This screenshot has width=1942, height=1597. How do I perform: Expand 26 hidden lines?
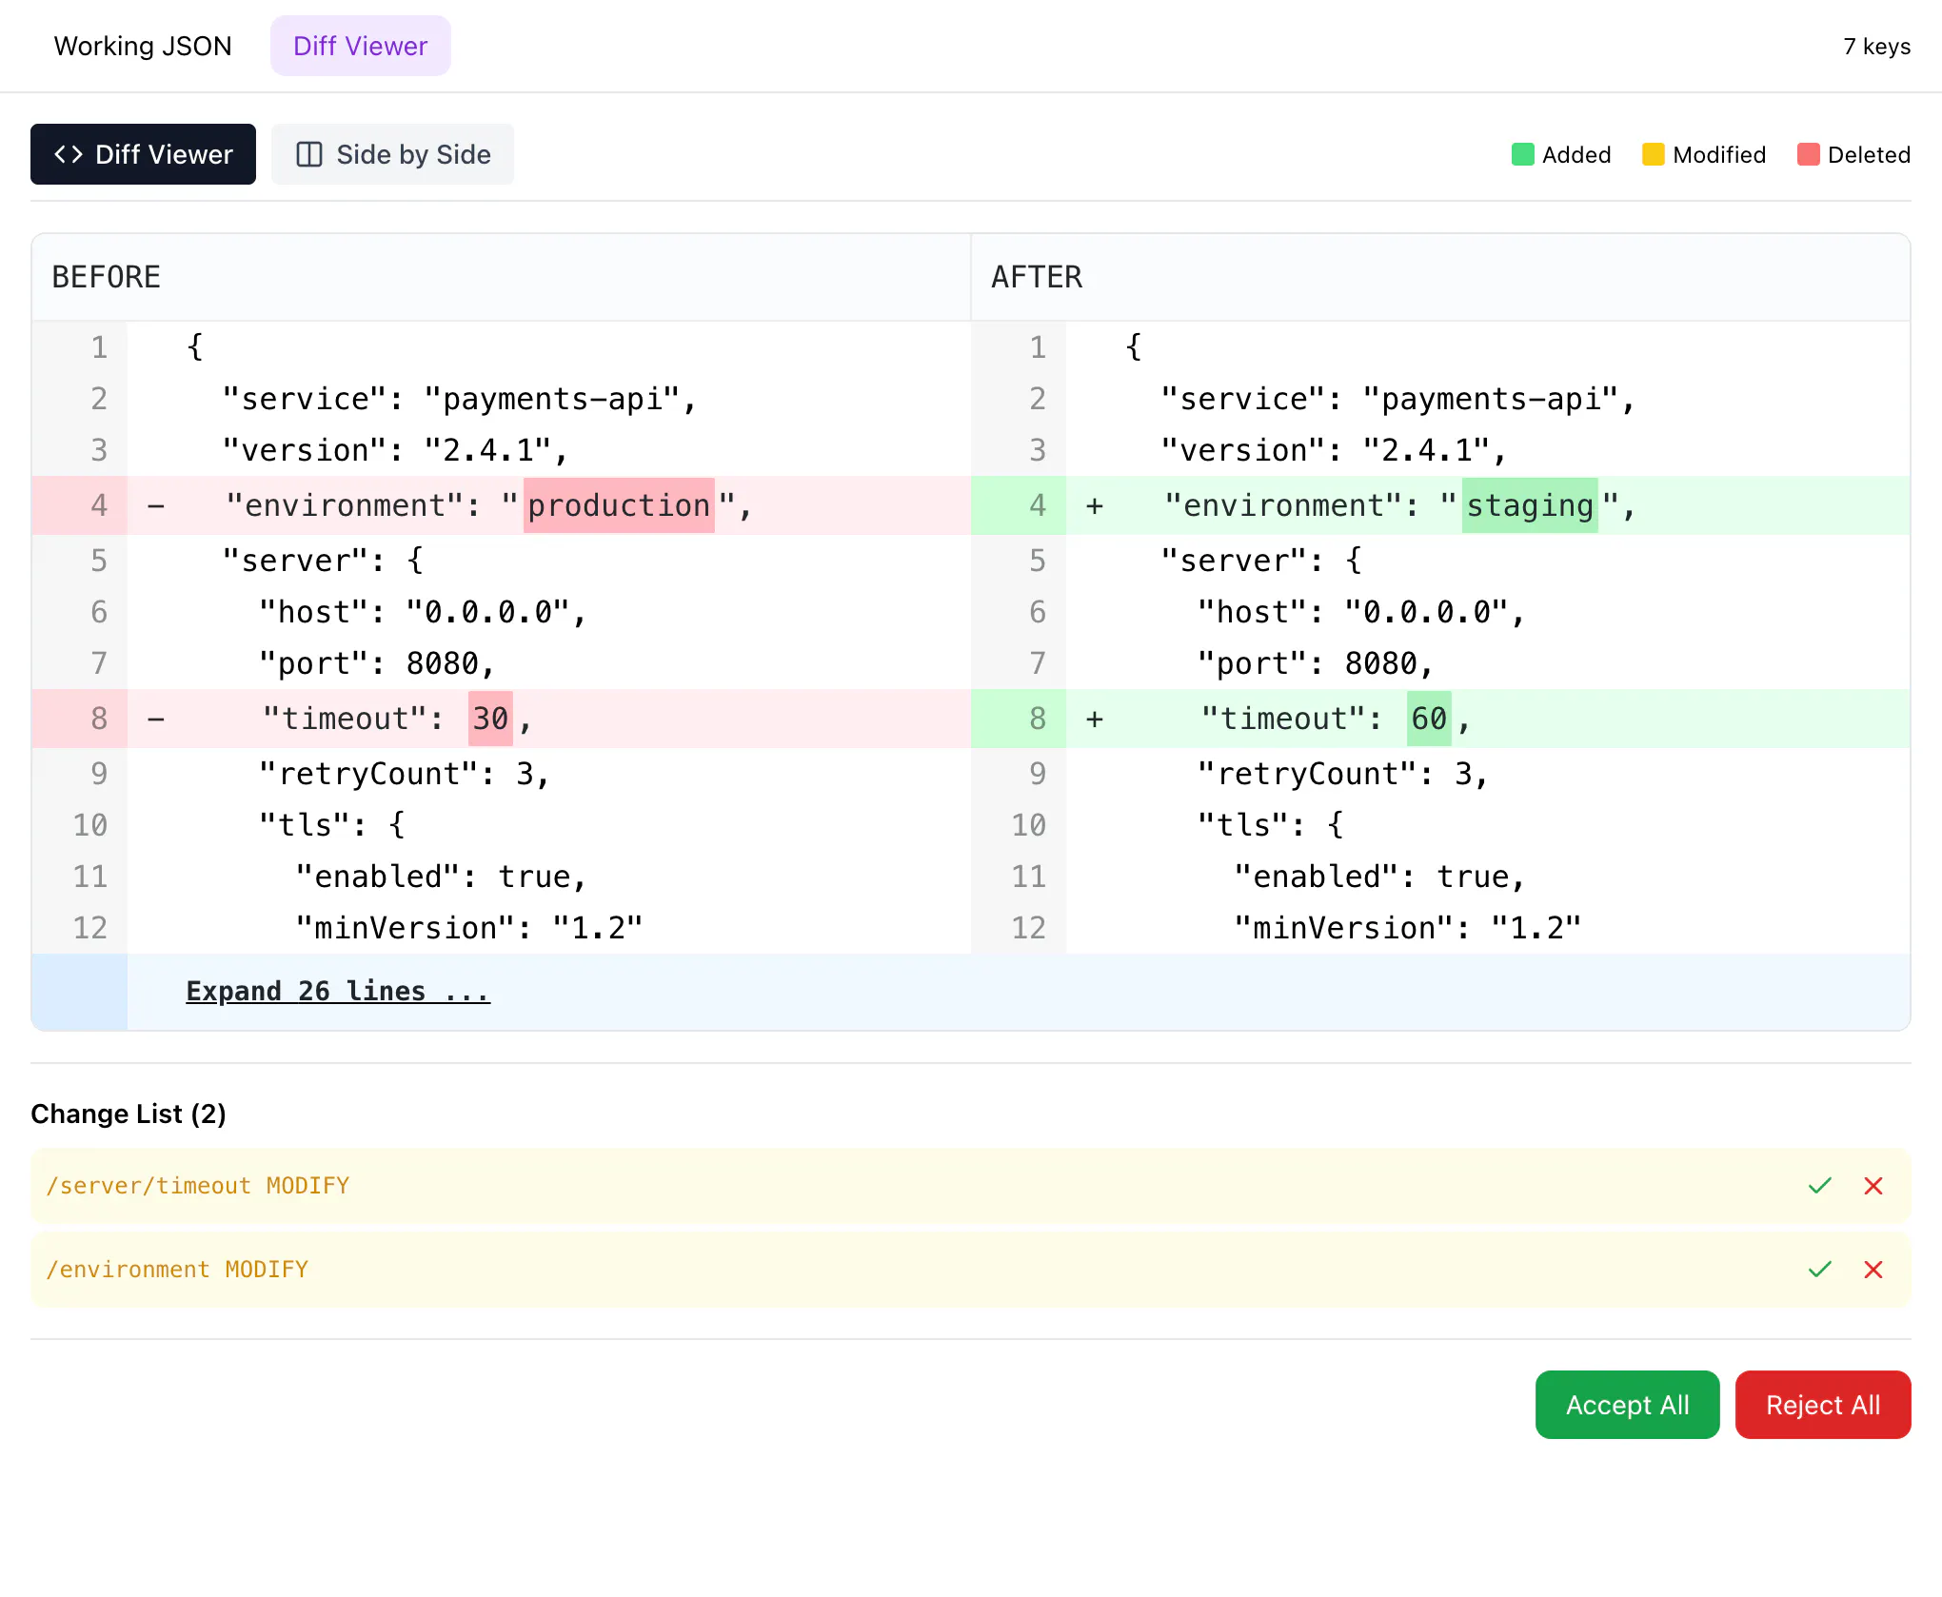pyautogui.click(x=338, y=991)
